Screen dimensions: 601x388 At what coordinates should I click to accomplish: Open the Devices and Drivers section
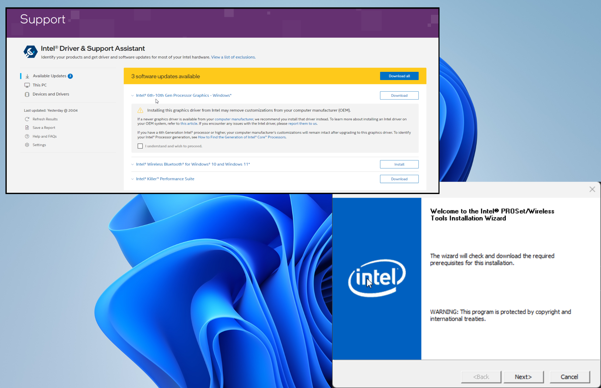point(51,94)
